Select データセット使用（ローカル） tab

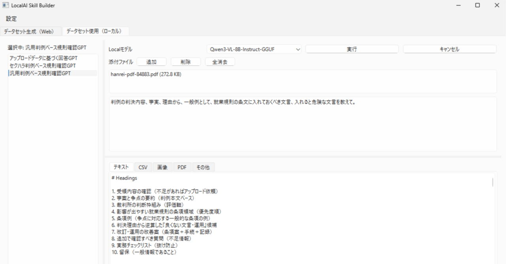(96, 31)
